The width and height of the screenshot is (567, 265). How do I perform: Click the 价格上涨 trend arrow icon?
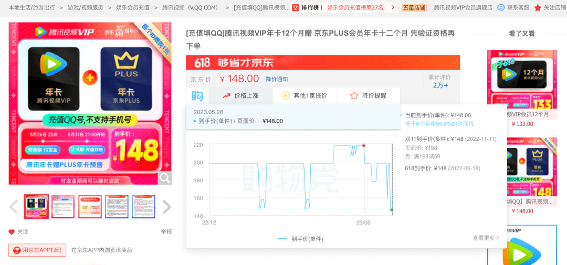(227, 96)
